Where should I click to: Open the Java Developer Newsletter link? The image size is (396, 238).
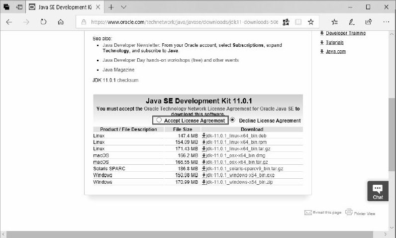[131, 45]
